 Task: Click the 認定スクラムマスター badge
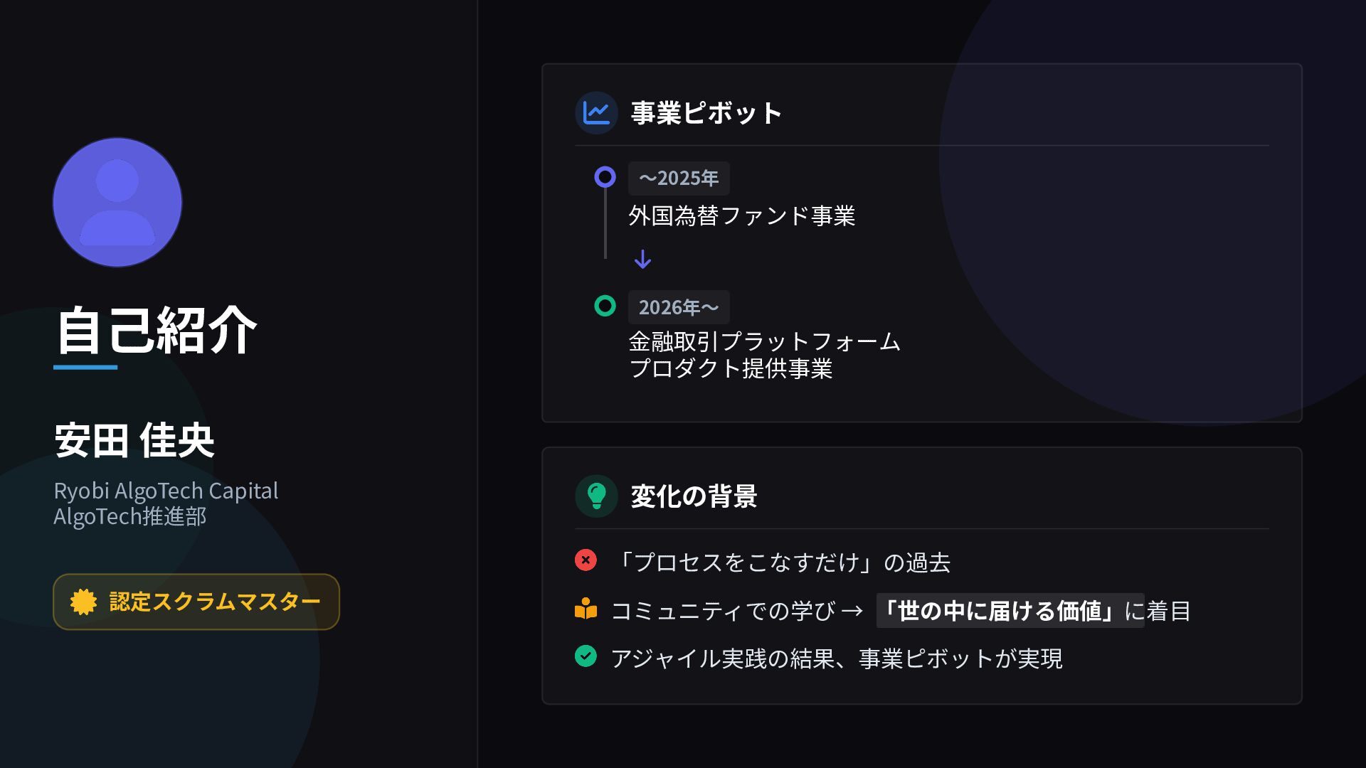196,602
